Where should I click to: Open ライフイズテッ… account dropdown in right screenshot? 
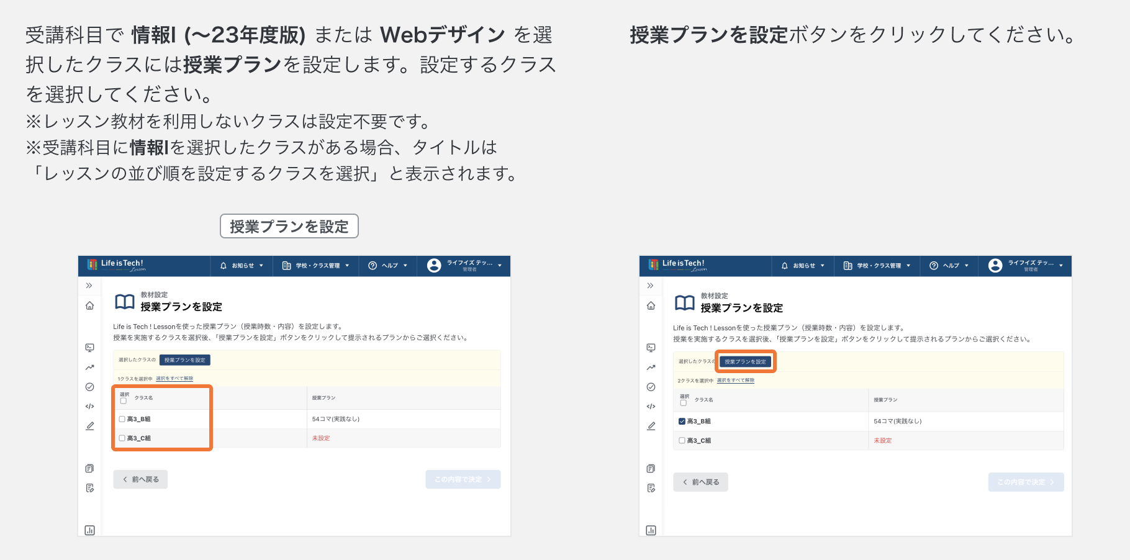click(x=1026, y=266)
